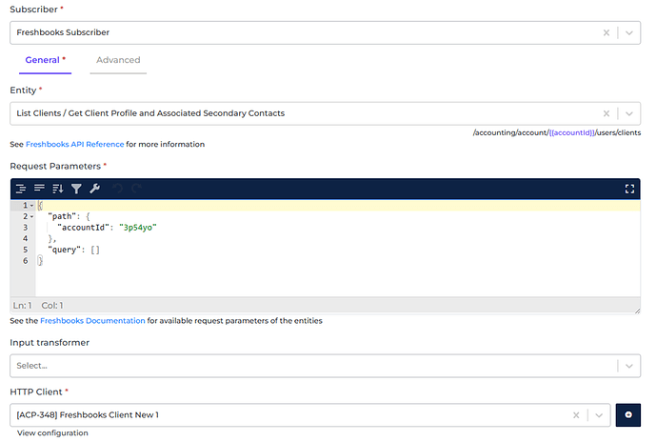The image size is (657, 442).
Task: Open the Freshbooks Documentation link
Action: (x=92, y=321)
